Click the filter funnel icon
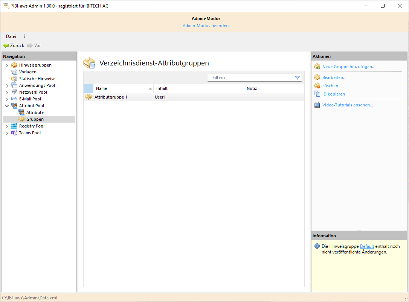Image resolution: width=409 pixels, height=302 pixels. click(x=297, y=77)
